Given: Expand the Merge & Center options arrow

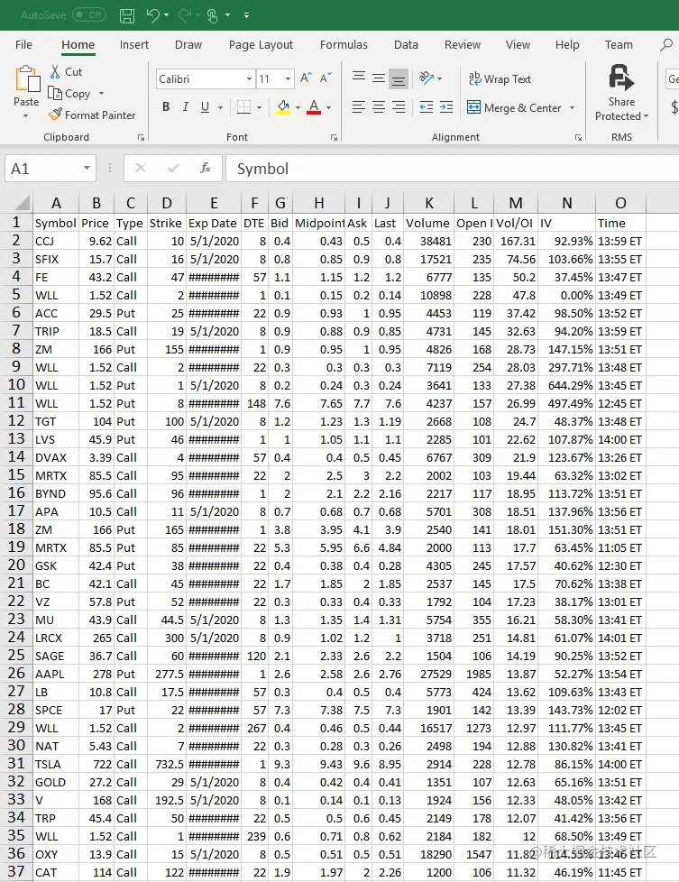Looking at the screenshot, I should point(572,107).
